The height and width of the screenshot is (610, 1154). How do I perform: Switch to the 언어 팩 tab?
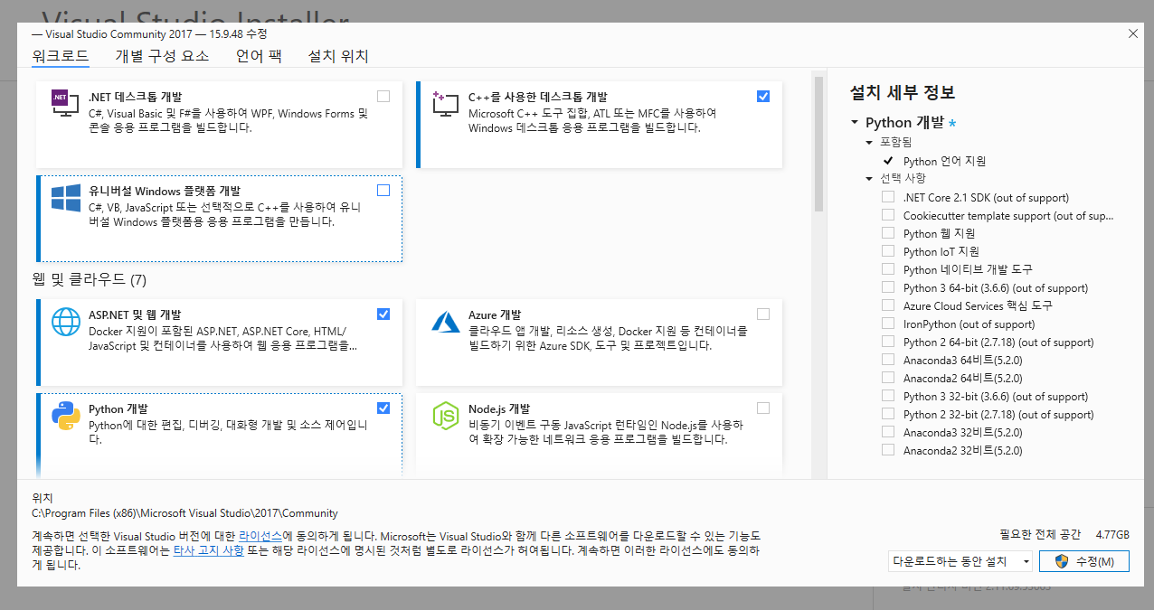[259, 56]
